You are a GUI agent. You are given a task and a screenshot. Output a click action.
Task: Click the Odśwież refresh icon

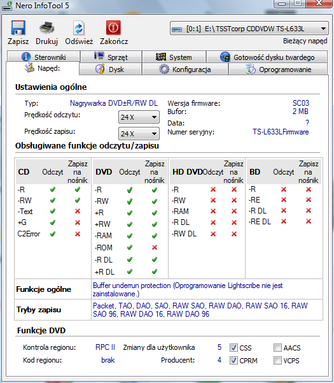[79, 28]
